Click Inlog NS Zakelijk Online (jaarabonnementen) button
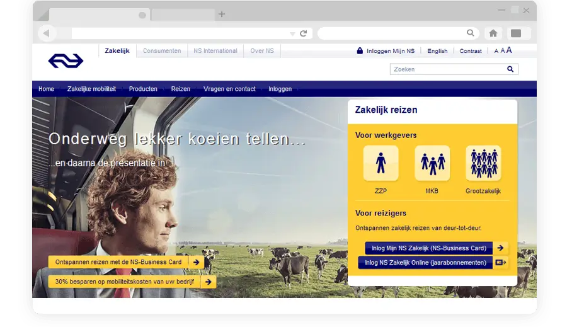Screen dimensions: 567x327 (425, 263)
